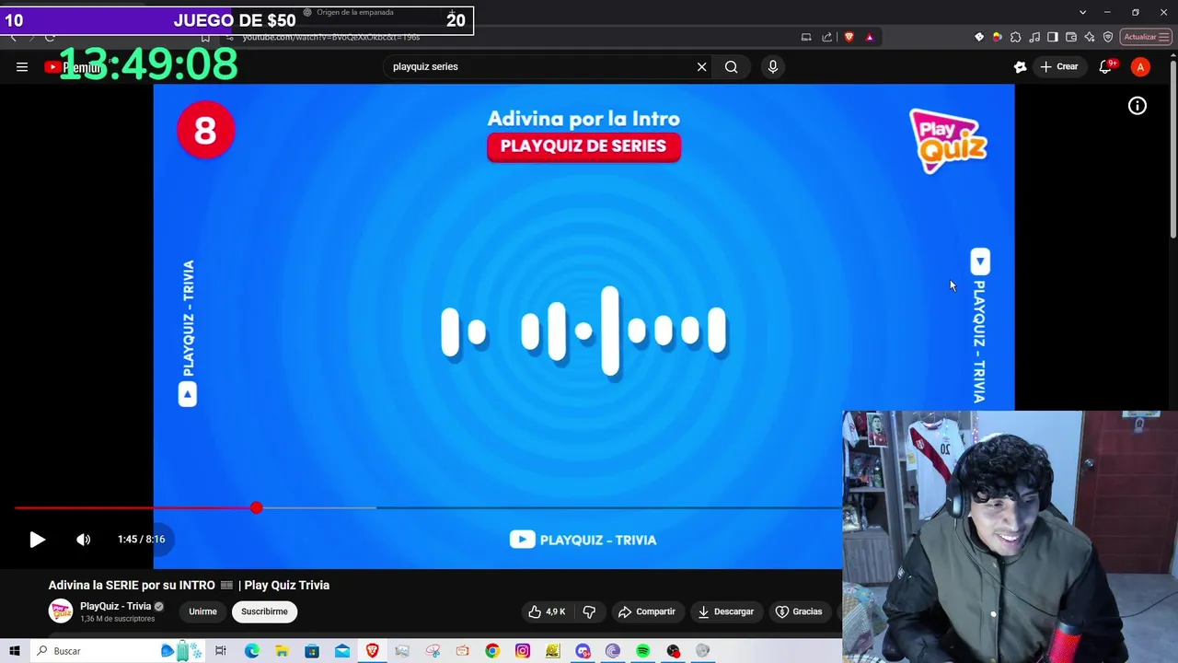
Task: Open the music note media control
Action: click(x=1034, y=37)
